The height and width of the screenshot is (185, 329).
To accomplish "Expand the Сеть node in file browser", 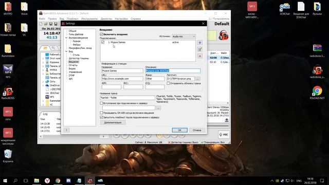I will pos(43,82).
